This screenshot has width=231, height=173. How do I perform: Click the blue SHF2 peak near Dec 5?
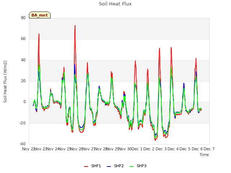click(184, 83)
